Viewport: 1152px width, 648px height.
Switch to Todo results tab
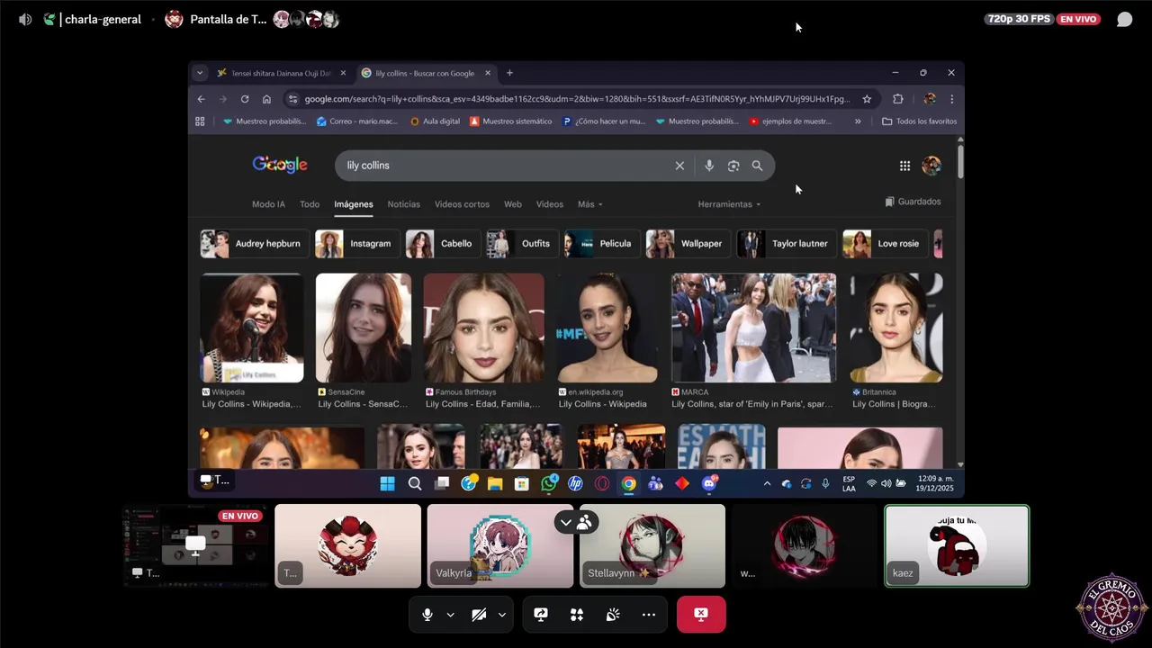[310, 204]
